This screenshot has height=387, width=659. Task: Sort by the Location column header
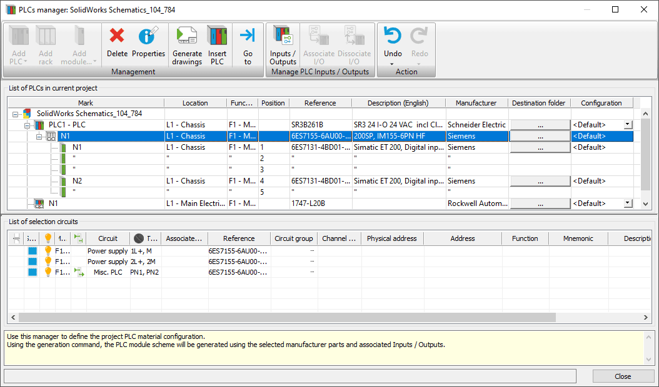(x=195, y=103)
